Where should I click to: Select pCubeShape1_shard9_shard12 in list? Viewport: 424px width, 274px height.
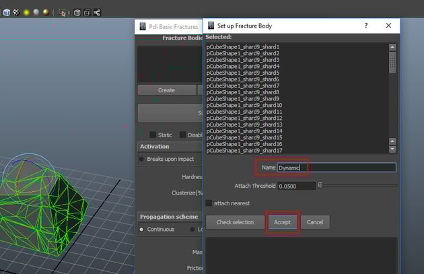point(244,118)
